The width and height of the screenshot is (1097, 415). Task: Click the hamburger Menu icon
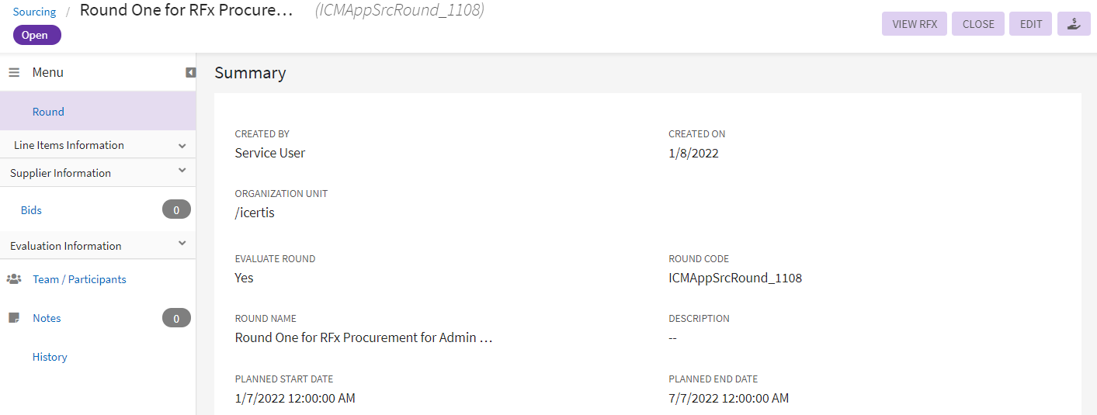(14, 72)
